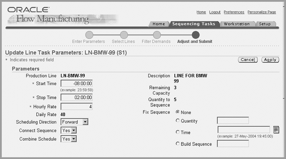Viewport: 286px width, 159px height.
Task: Open the Setup tab
Action: click(x=265, y=24)
